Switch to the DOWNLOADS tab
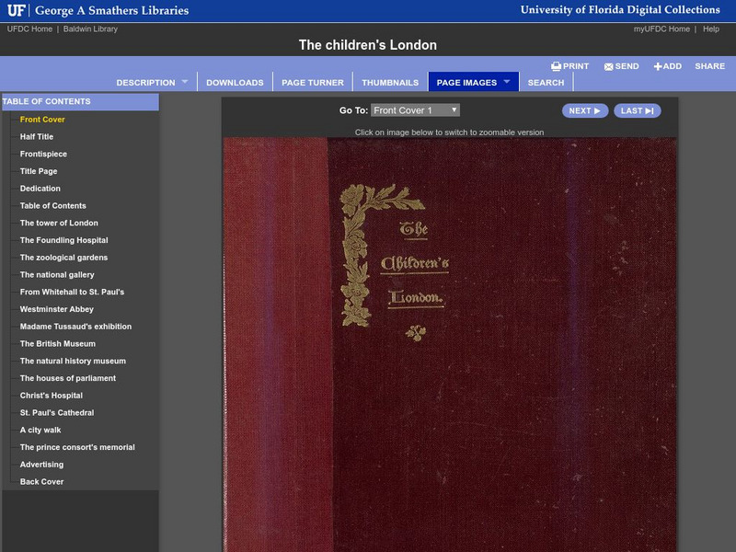 [235, 82]
